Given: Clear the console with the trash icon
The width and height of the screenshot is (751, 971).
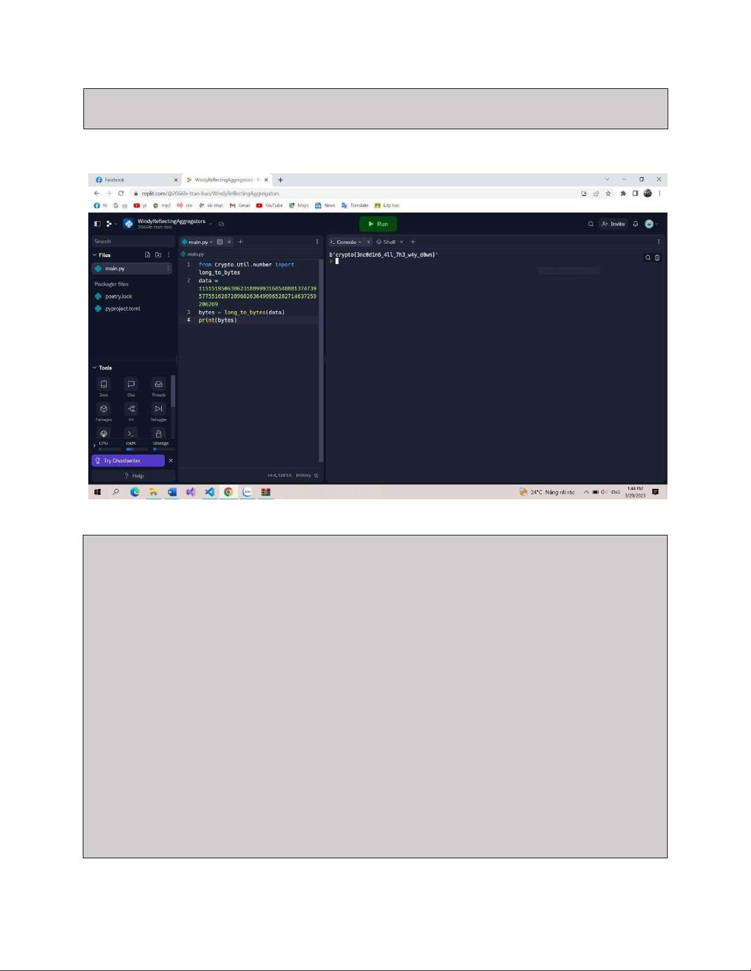Looking at the screenshot, I should (657, 258).
